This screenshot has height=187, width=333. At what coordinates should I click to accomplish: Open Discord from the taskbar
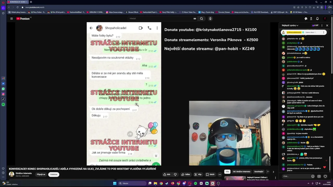point(184,183)
